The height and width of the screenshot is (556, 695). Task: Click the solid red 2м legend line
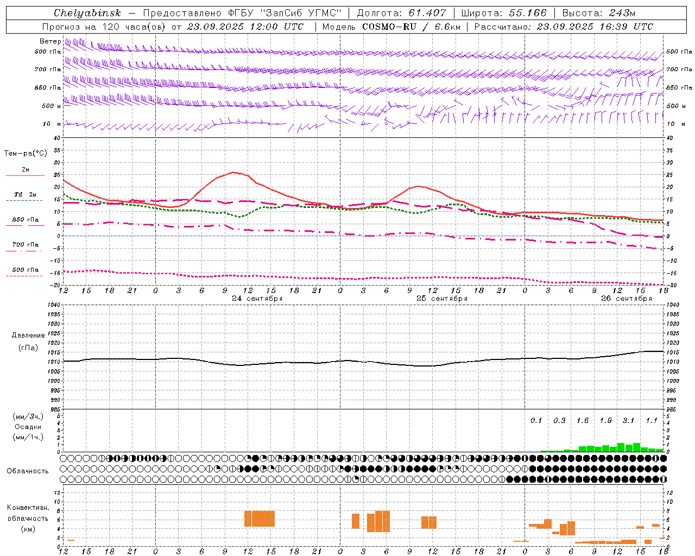pos(25,175)
